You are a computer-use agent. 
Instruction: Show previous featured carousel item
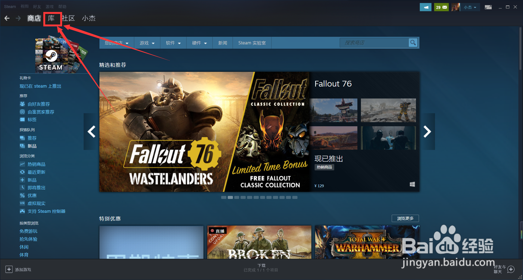tap(91, 131)
